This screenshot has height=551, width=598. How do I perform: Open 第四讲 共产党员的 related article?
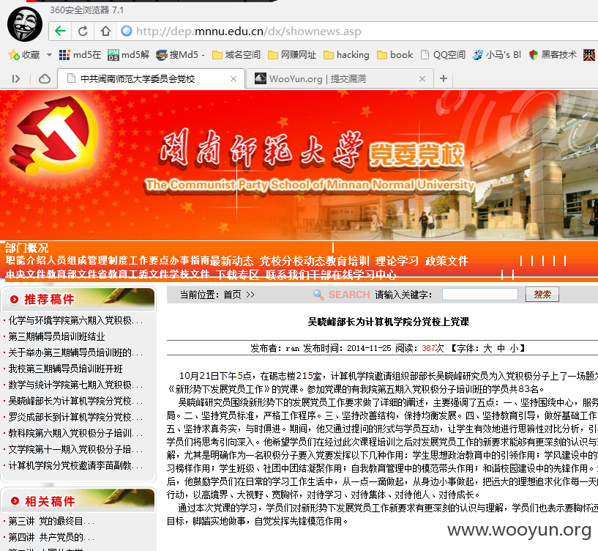point(51,537)
